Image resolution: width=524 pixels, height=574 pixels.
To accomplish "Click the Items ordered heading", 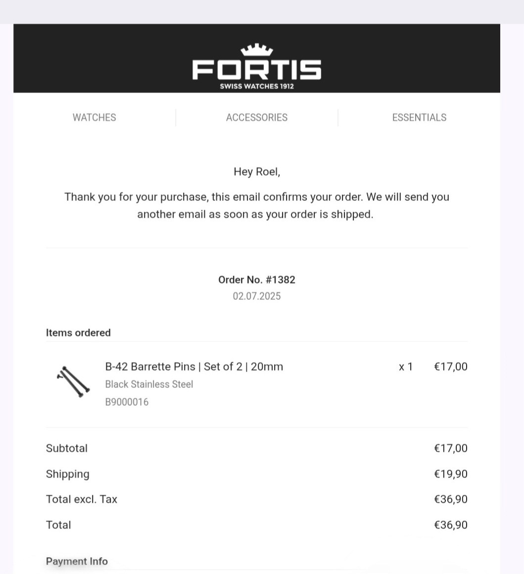I will pyautogui.click(x=78, y=333).
